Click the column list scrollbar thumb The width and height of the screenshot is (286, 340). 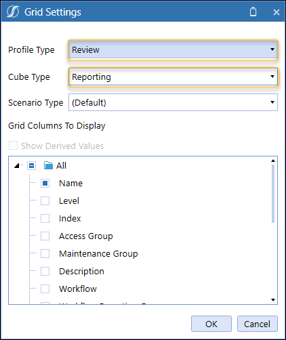[x=273, y=194]
